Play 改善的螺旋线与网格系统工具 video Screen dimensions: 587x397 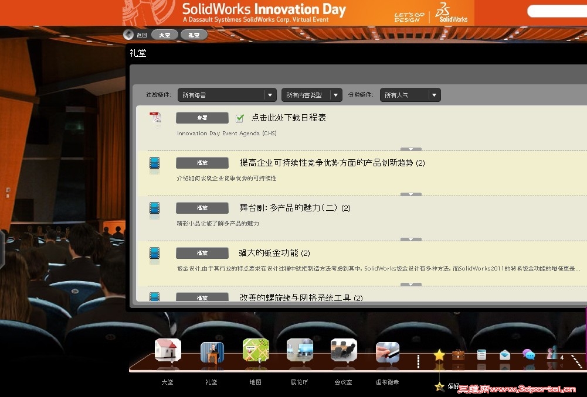click(x=202, y=297)
